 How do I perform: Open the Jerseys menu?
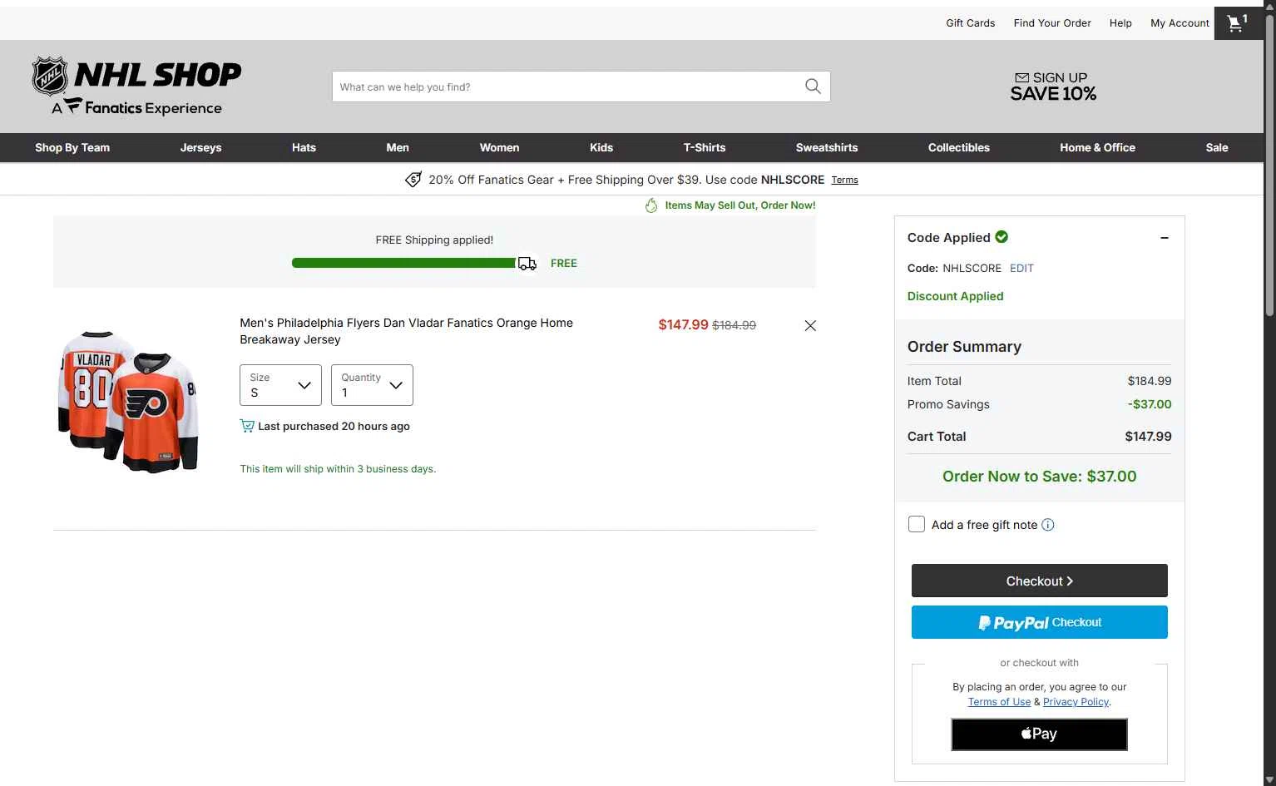201,147
